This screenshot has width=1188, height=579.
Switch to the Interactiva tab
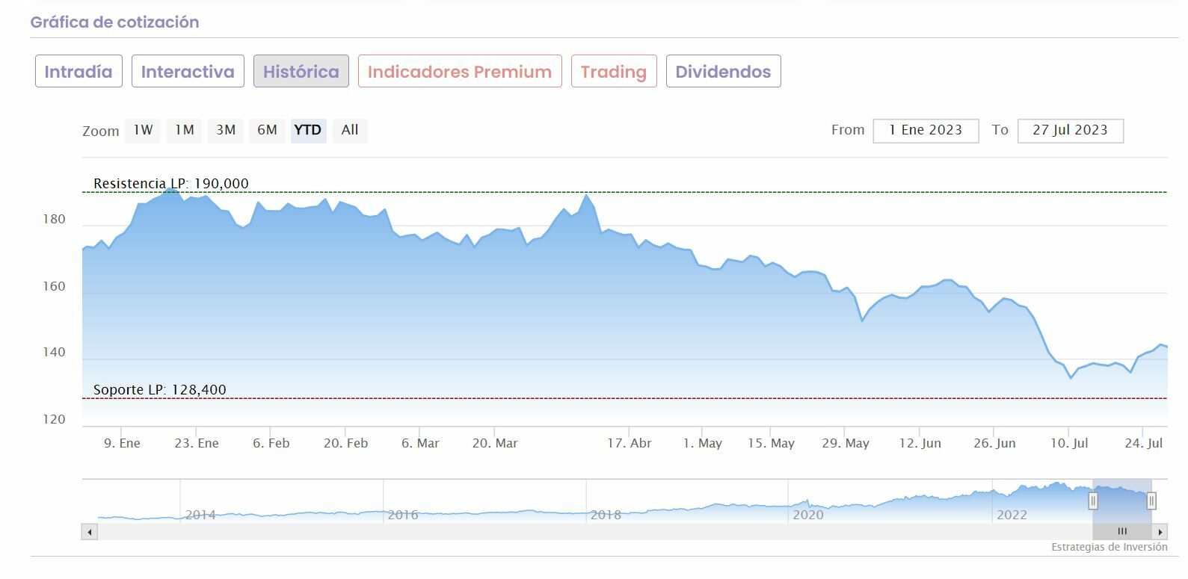pos(188,71)
